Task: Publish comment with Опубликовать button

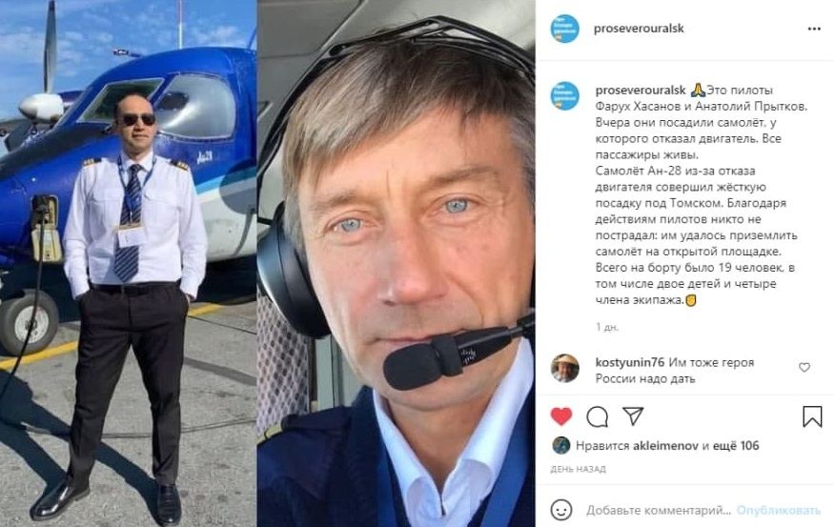Action: (x=778, y=511)
